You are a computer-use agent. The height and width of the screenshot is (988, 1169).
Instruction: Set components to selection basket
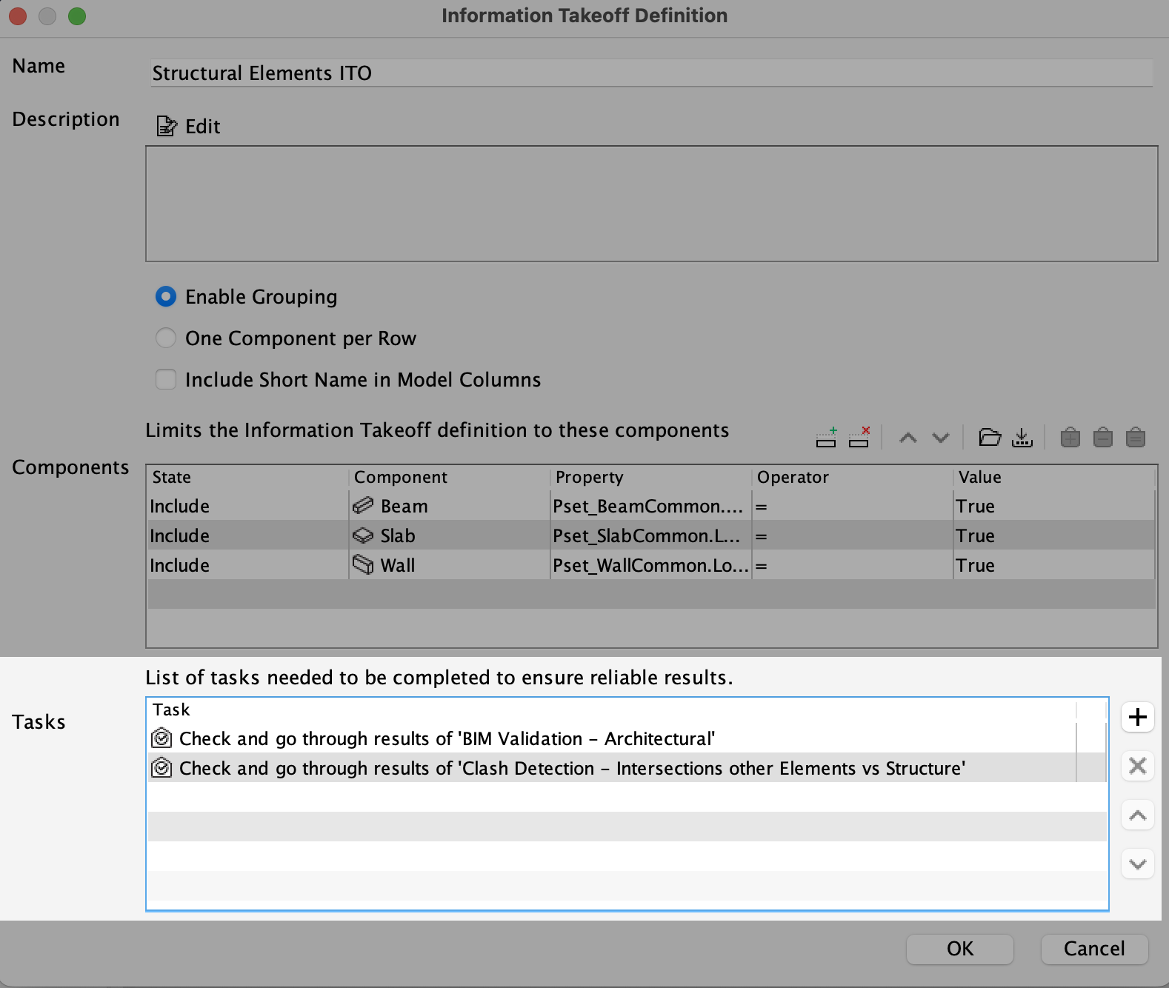(x=1136, y=438)
